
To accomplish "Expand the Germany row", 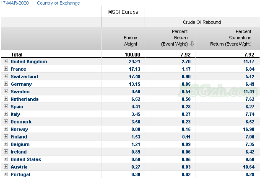I will pyautogui.click(x=6, y=84).
